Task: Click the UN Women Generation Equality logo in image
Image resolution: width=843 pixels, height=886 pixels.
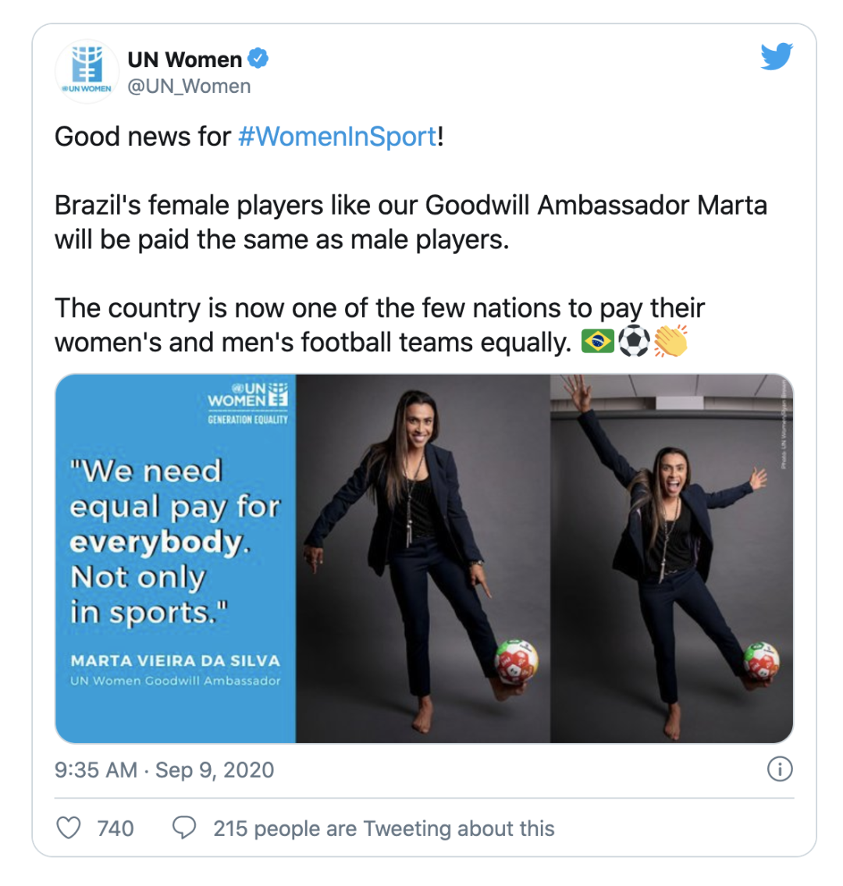Action: coord(247,401)
